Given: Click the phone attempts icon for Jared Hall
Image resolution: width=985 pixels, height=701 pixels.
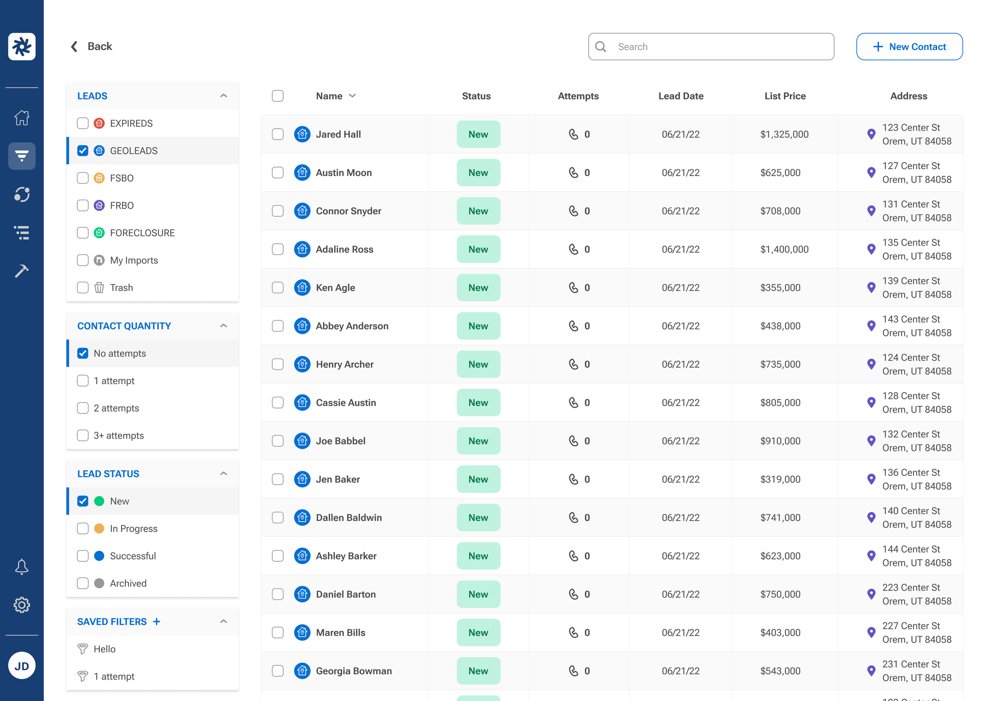Looking at the screenshot, I should [573, 134].
